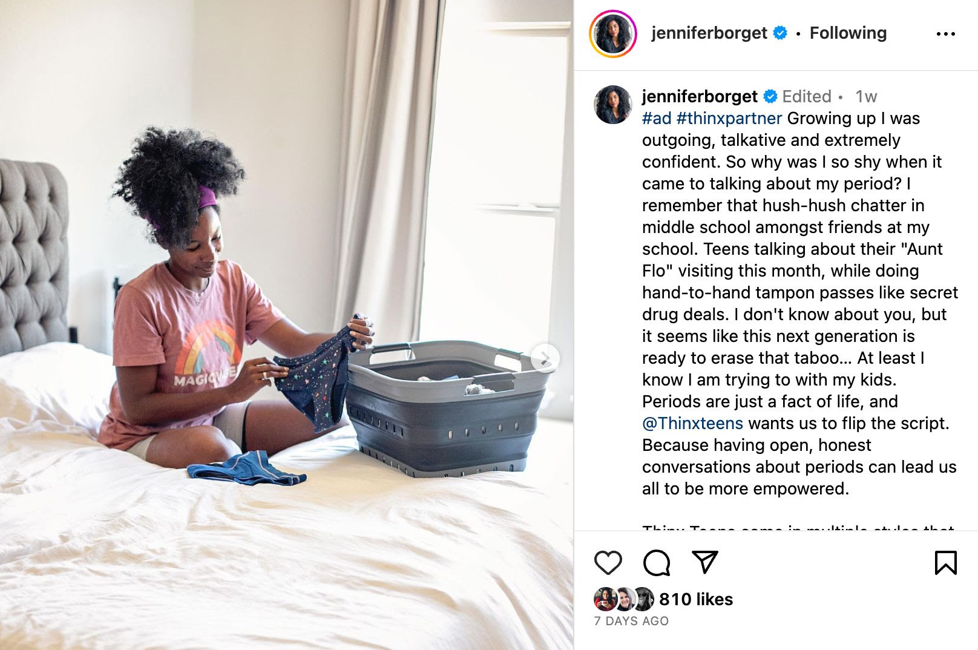Click the header verified badge
978x650 pixels.
coord(781,33)
